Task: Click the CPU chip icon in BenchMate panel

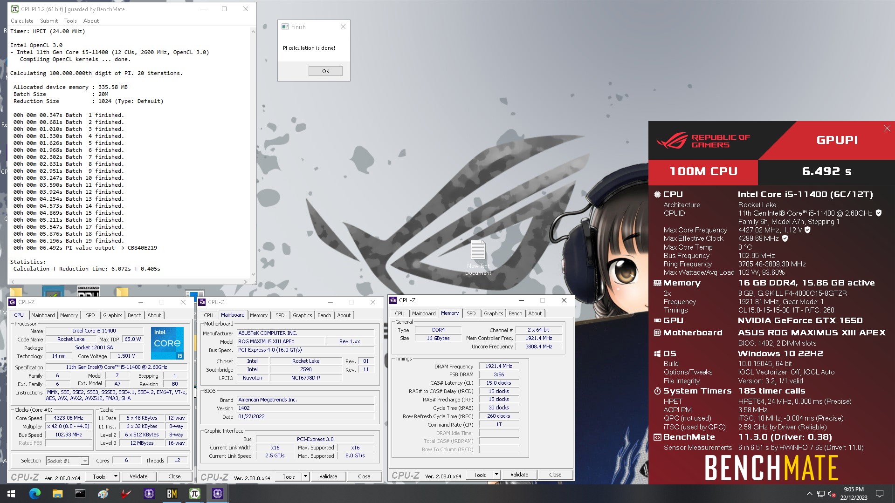Action: (657, 194)
